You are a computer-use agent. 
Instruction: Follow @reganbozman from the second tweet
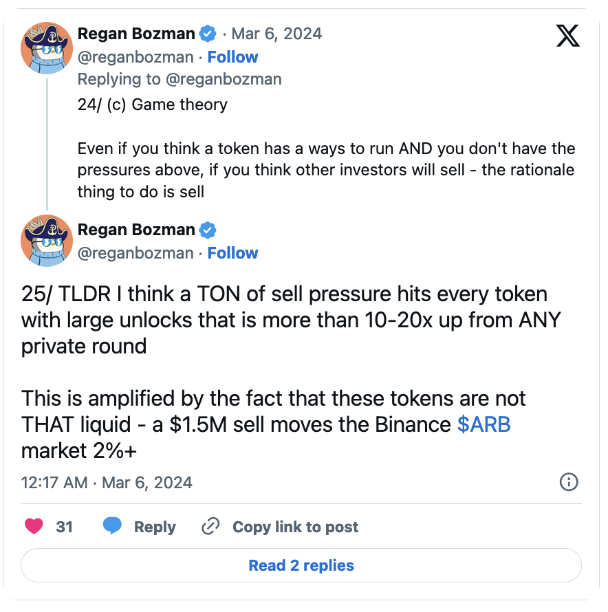(232, 253)
